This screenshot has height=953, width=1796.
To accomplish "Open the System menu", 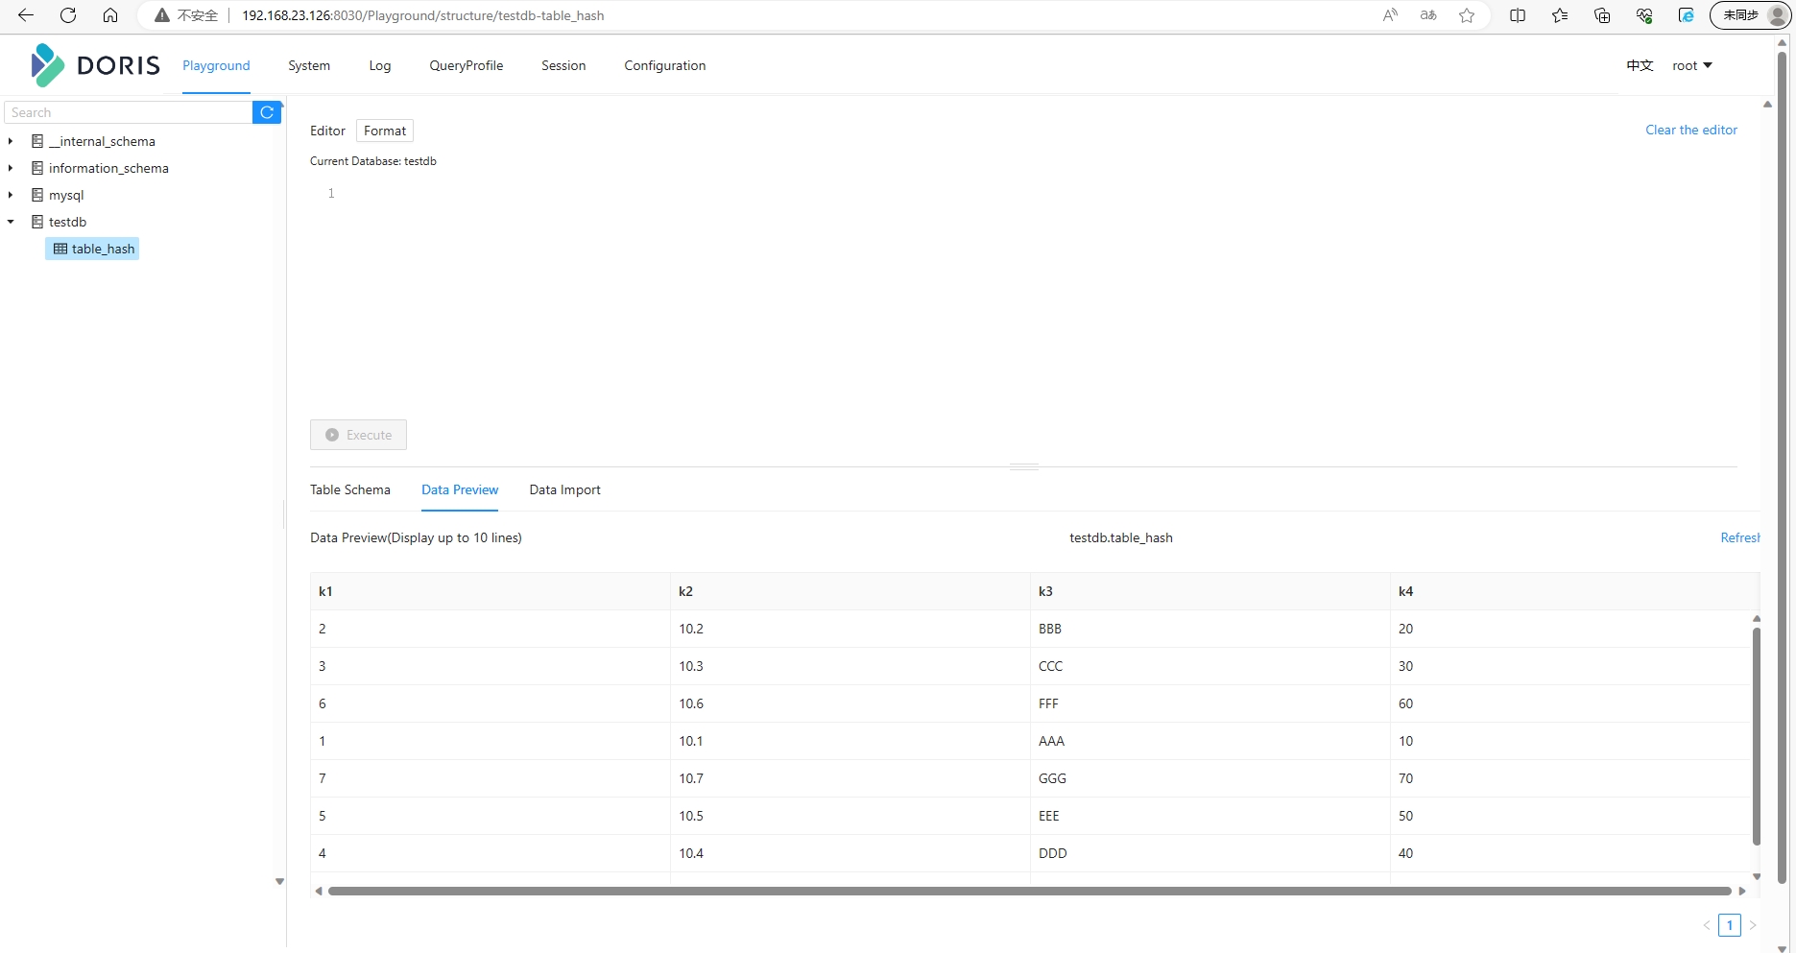I will 309,65.
